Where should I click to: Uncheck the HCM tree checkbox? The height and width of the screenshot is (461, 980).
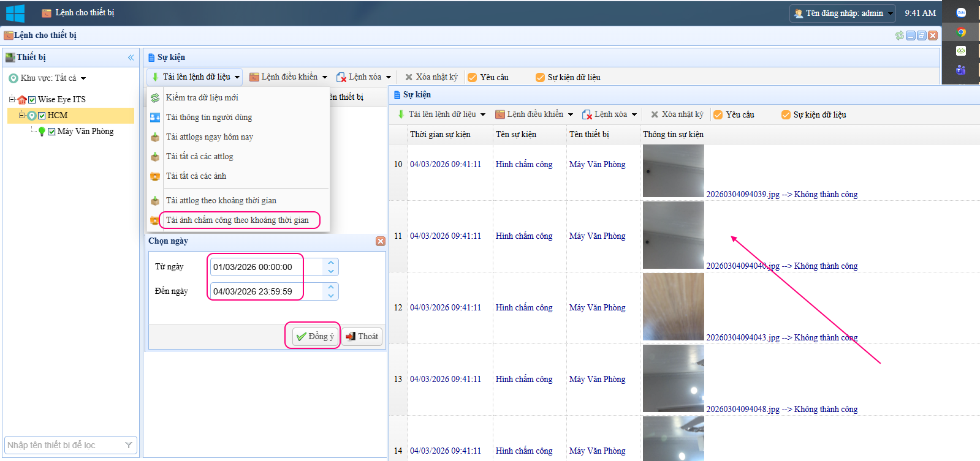[42, 116]
